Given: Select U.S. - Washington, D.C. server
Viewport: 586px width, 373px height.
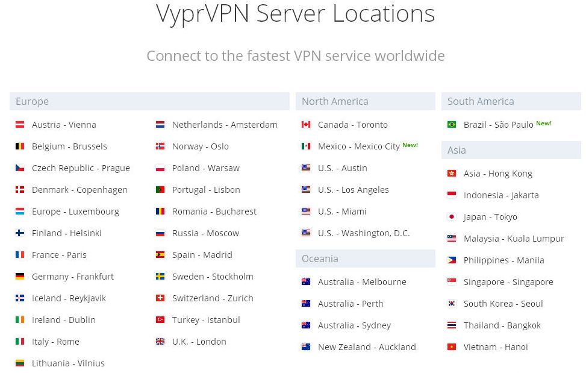Looking at the screenshot, I should [364, 234].
